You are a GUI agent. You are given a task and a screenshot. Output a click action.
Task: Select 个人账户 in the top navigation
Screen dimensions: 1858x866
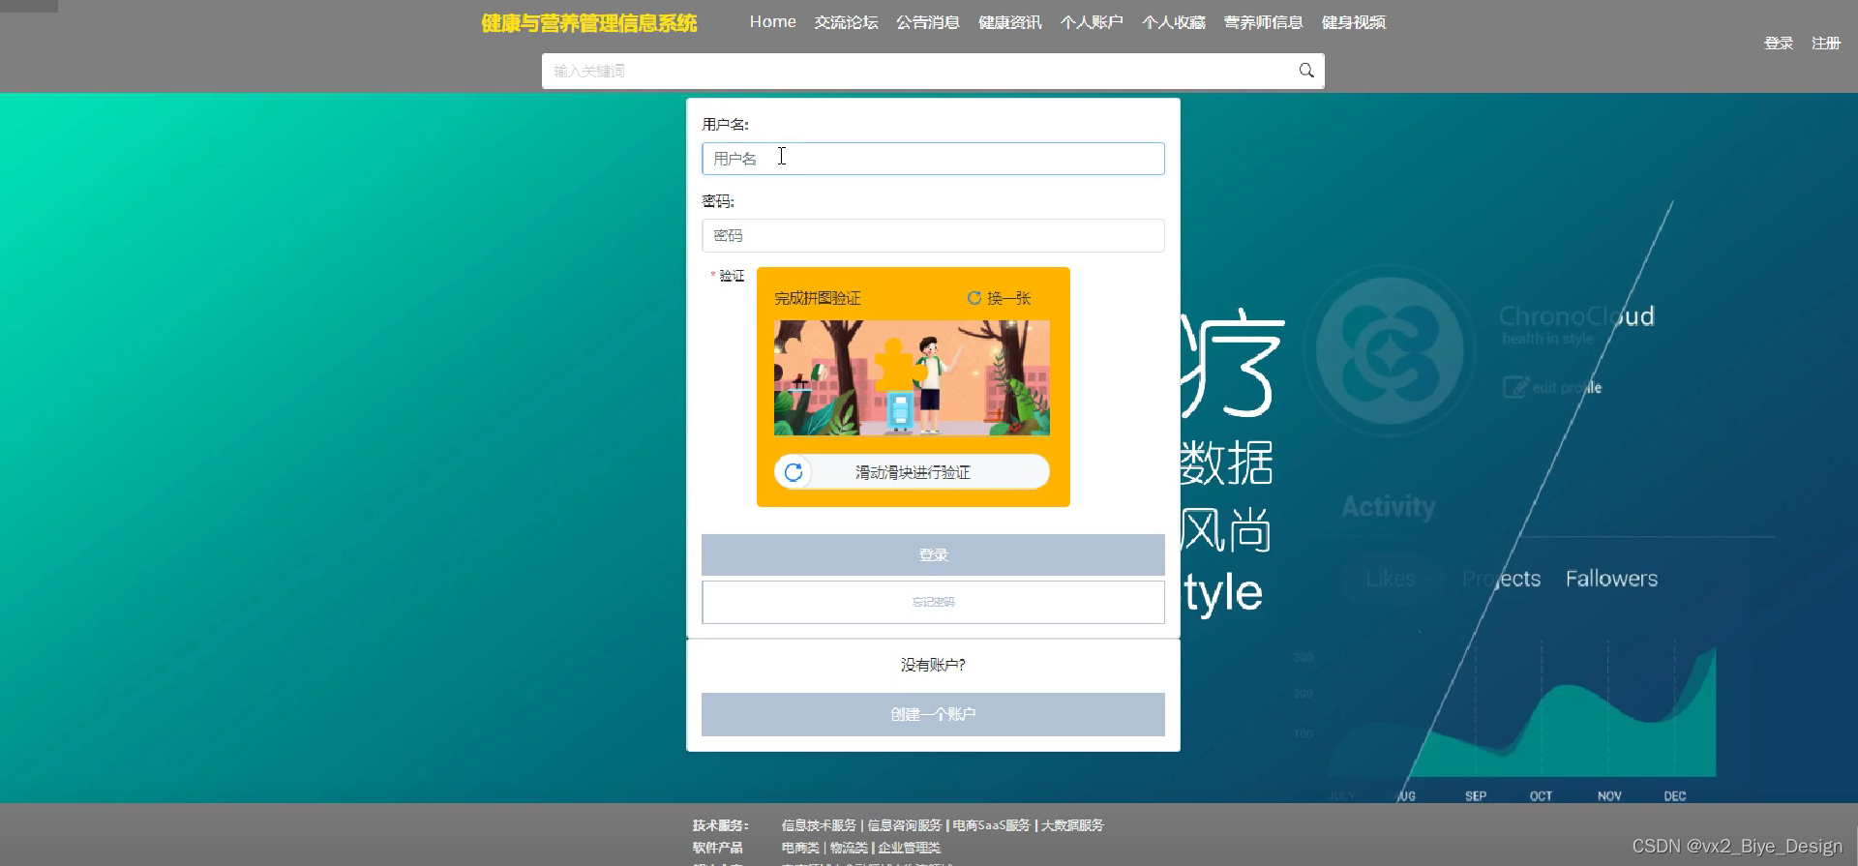1092,21
